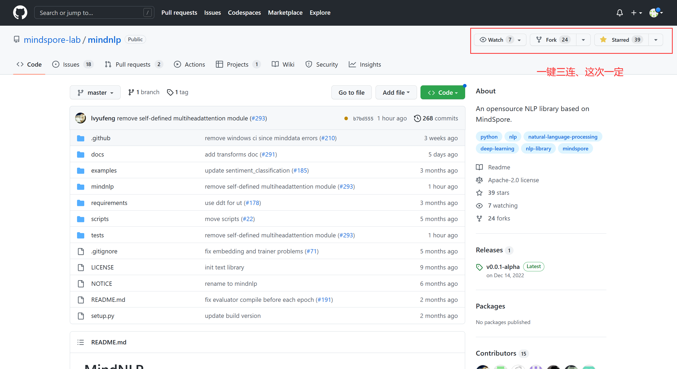Open the Add file dropdown
This screenshot has width=677, height=369.
click(x=396, y=93)
